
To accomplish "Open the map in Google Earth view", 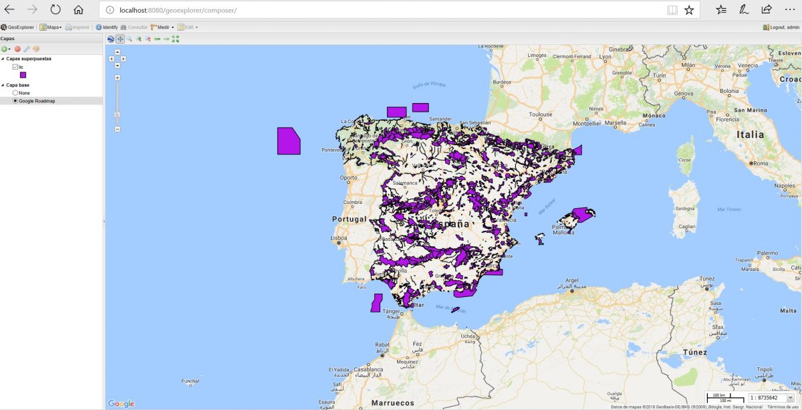I will click(110, 39).
